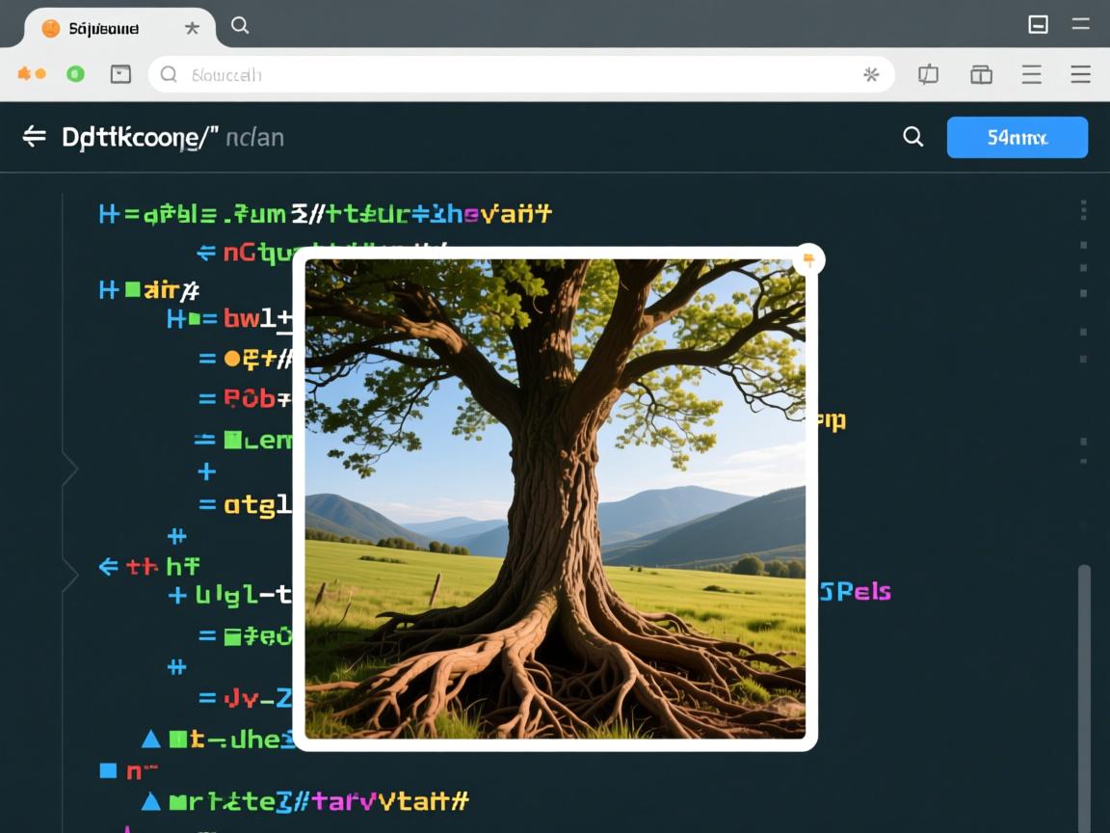
Task: Click the tree image preview thumbnail
Action: click(x=555, y=498)
